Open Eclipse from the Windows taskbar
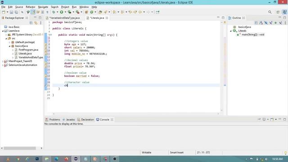 pyautogui.click(x=76, y=159)
